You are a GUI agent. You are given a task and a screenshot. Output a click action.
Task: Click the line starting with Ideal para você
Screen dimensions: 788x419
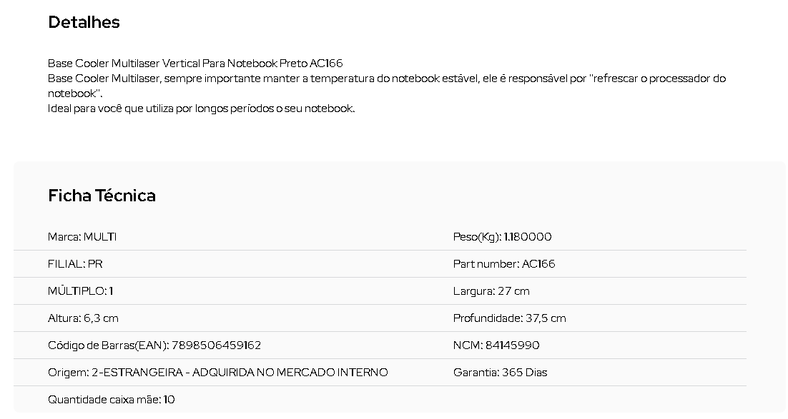(202, 108)
